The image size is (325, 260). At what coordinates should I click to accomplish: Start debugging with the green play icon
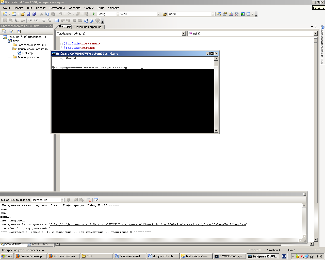94,14
